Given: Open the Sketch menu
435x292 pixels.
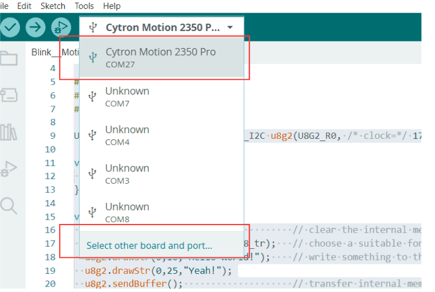Looking at the screenshot, I should [53, 6].
